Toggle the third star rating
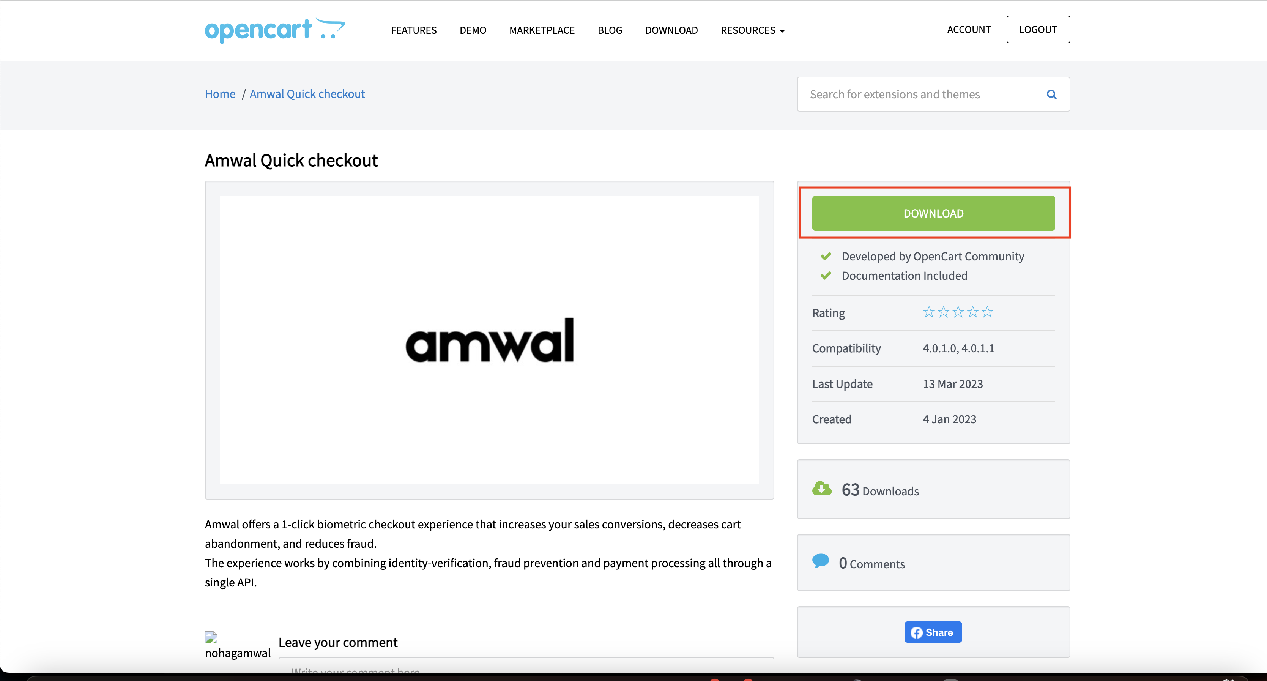Screen dimensions: 1267x681 click(x=958, y=313)
